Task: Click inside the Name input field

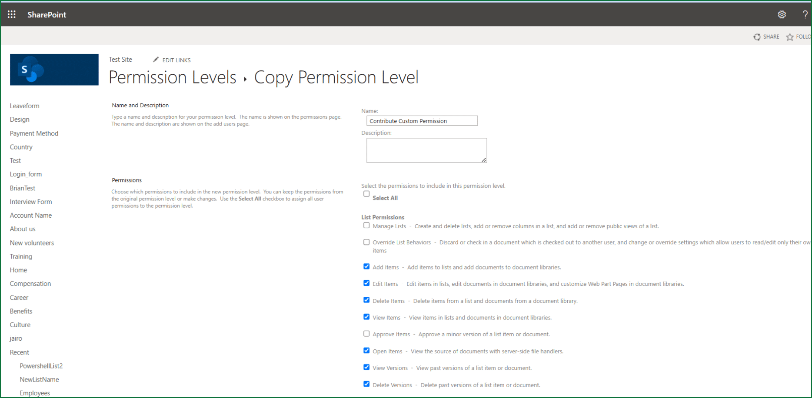Action: (x=421, y=121)
